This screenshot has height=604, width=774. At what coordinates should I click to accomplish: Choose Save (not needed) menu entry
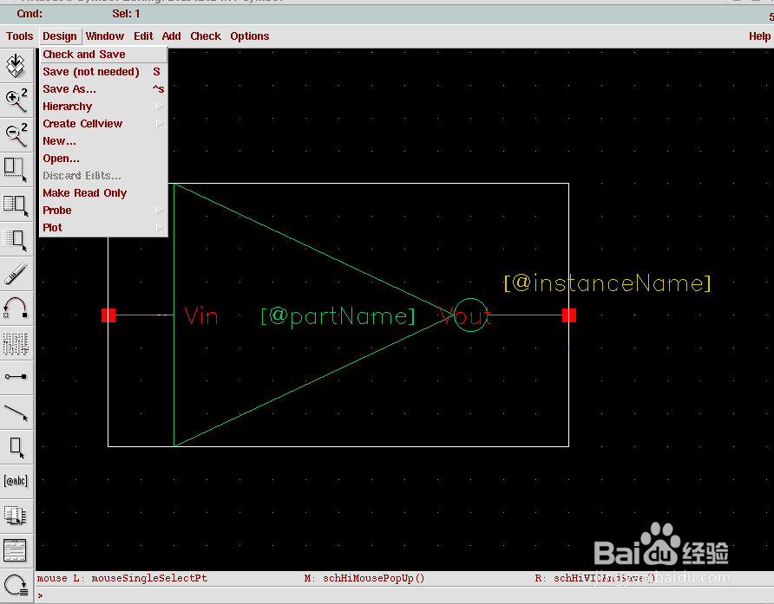pos(103,72)
